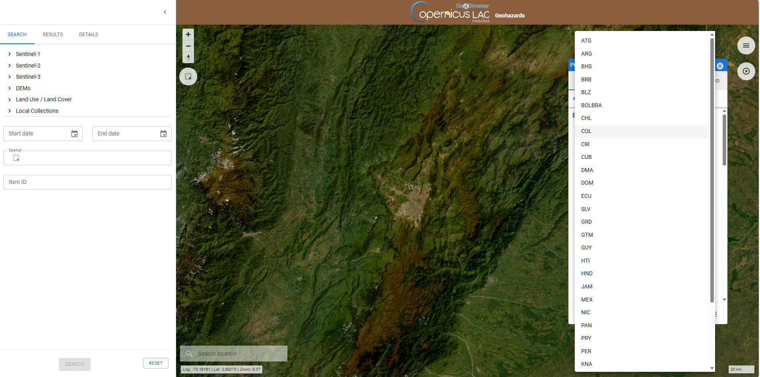The image size is (760, 377).
Task: Click the circular play services button
Action: pos(746,72)
